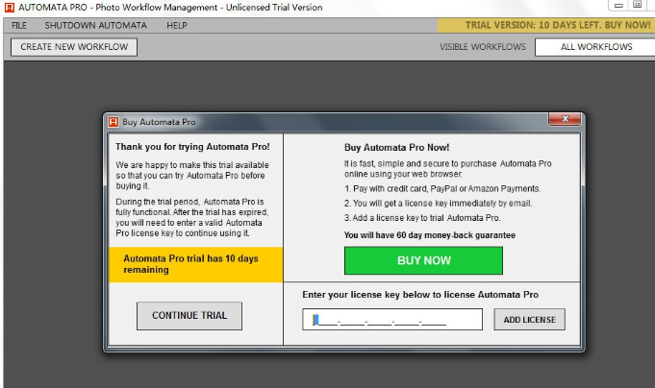The height and width of the screenshot is (388, 655).
Task: Click the CONTINUE TRIAL button
Action: click(x=189, y=316)
